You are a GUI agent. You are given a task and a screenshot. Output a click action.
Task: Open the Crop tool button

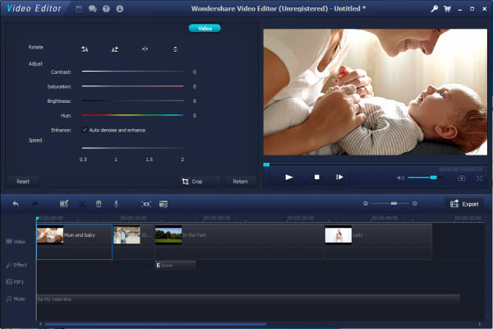tap(200, 181)
